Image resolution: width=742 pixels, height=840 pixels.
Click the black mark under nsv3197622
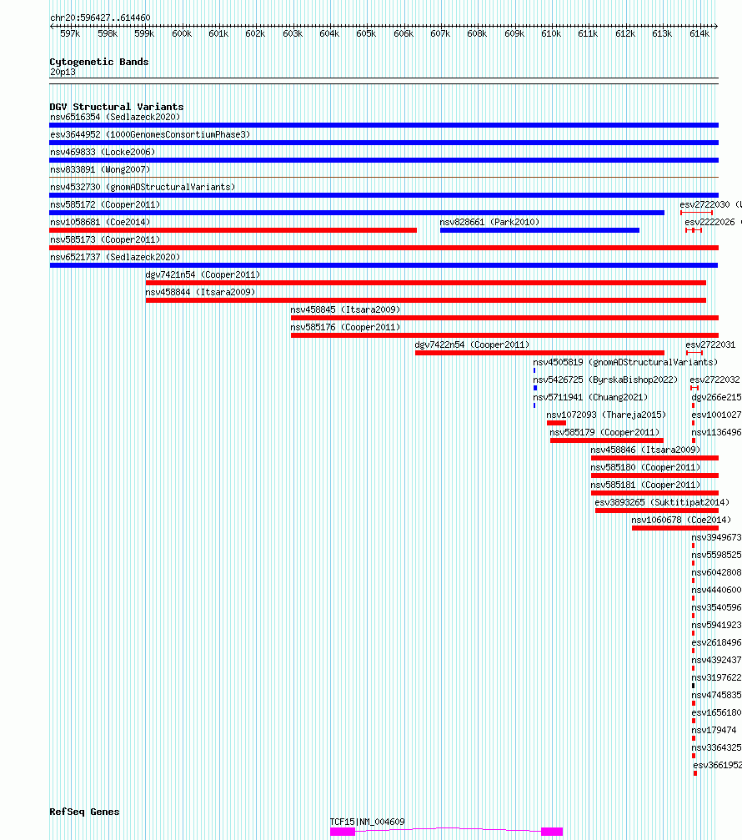coord(694,686)
